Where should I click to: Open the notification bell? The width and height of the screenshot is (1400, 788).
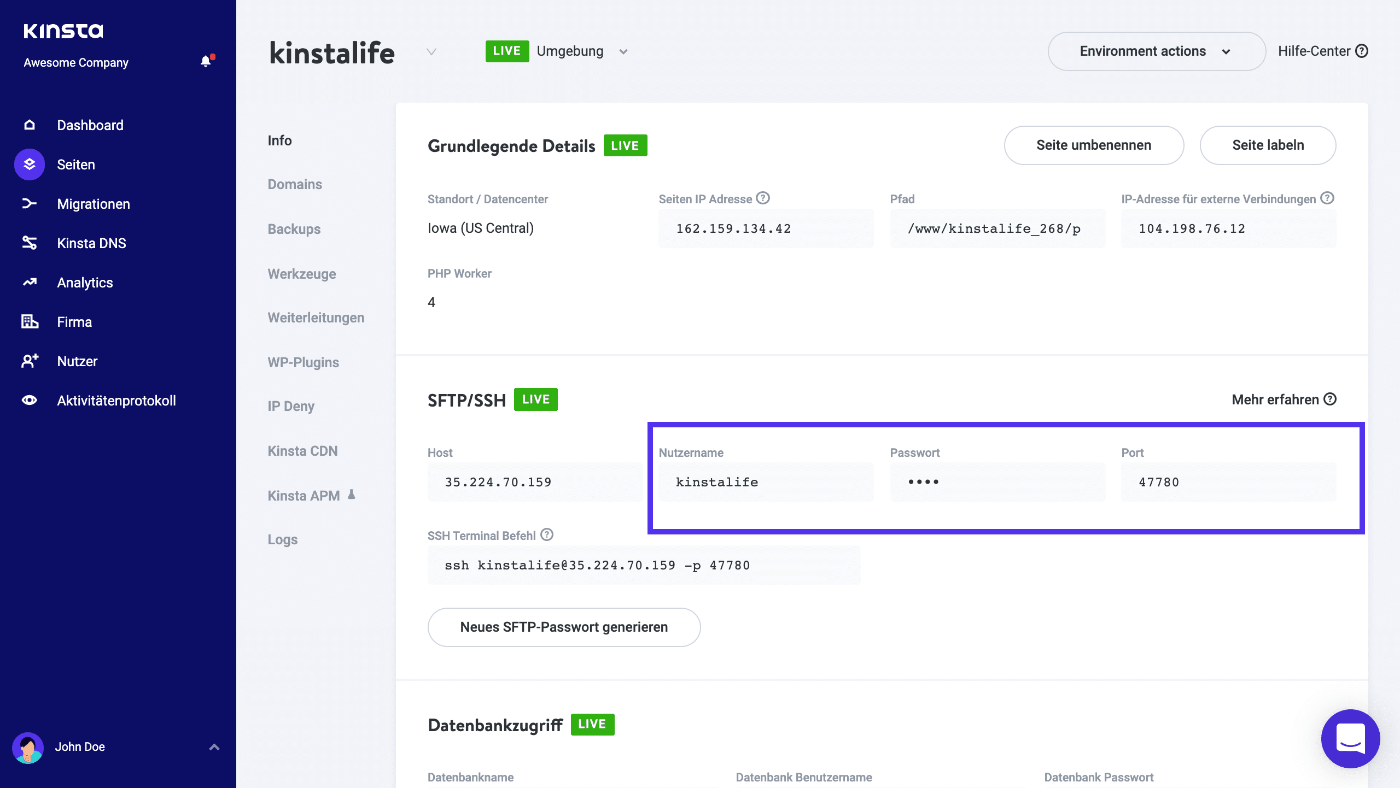tap(206, 61)
